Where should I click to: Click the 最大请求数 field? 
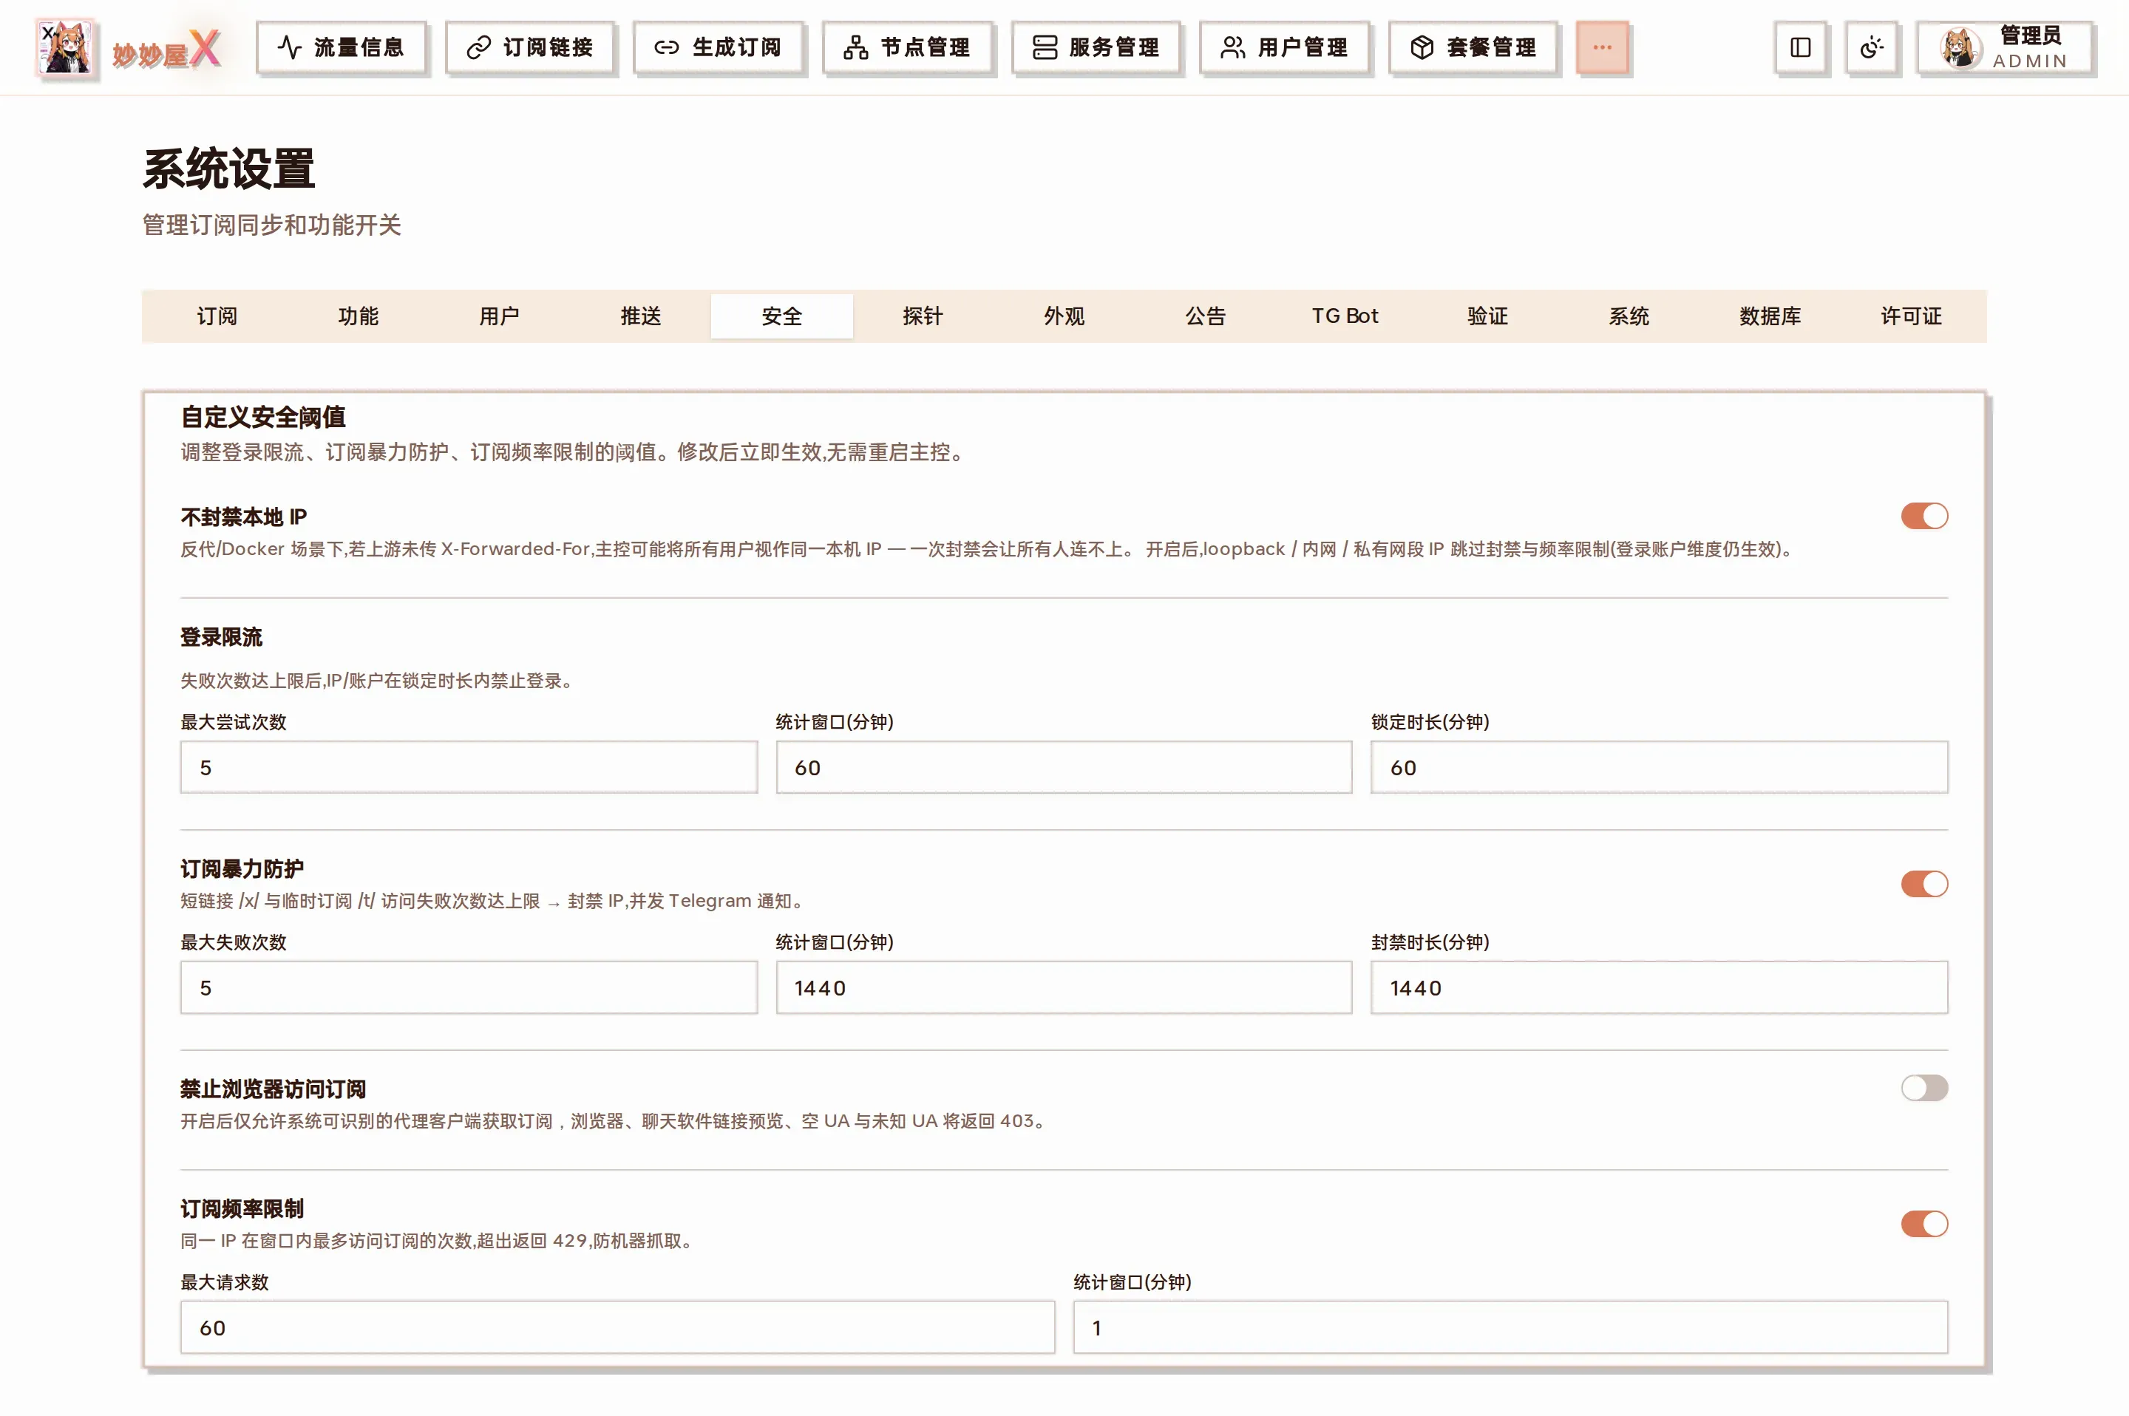coord(618,1327)
